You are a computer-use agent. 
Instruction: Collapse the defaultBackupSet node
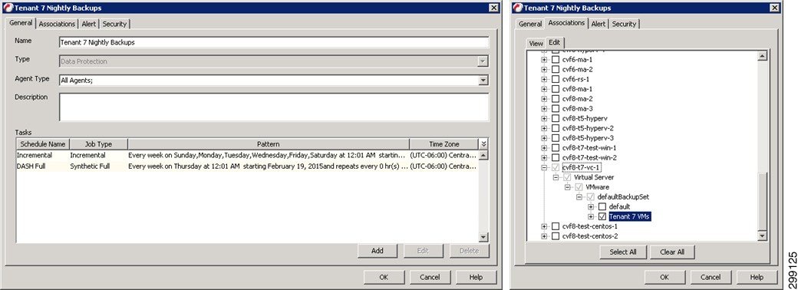tap(579, 197)
